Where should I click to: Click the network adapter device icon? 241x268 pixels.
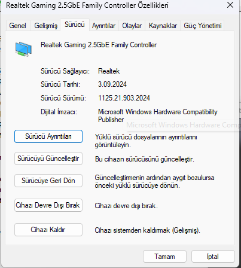pyautogui.click(x=23, y=49)
